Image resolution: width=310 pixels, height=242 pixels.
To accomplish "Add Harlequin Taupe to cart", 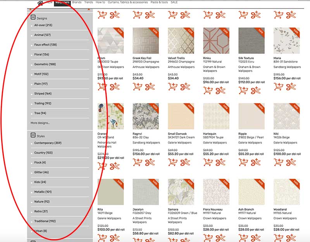I will [208, 162].
